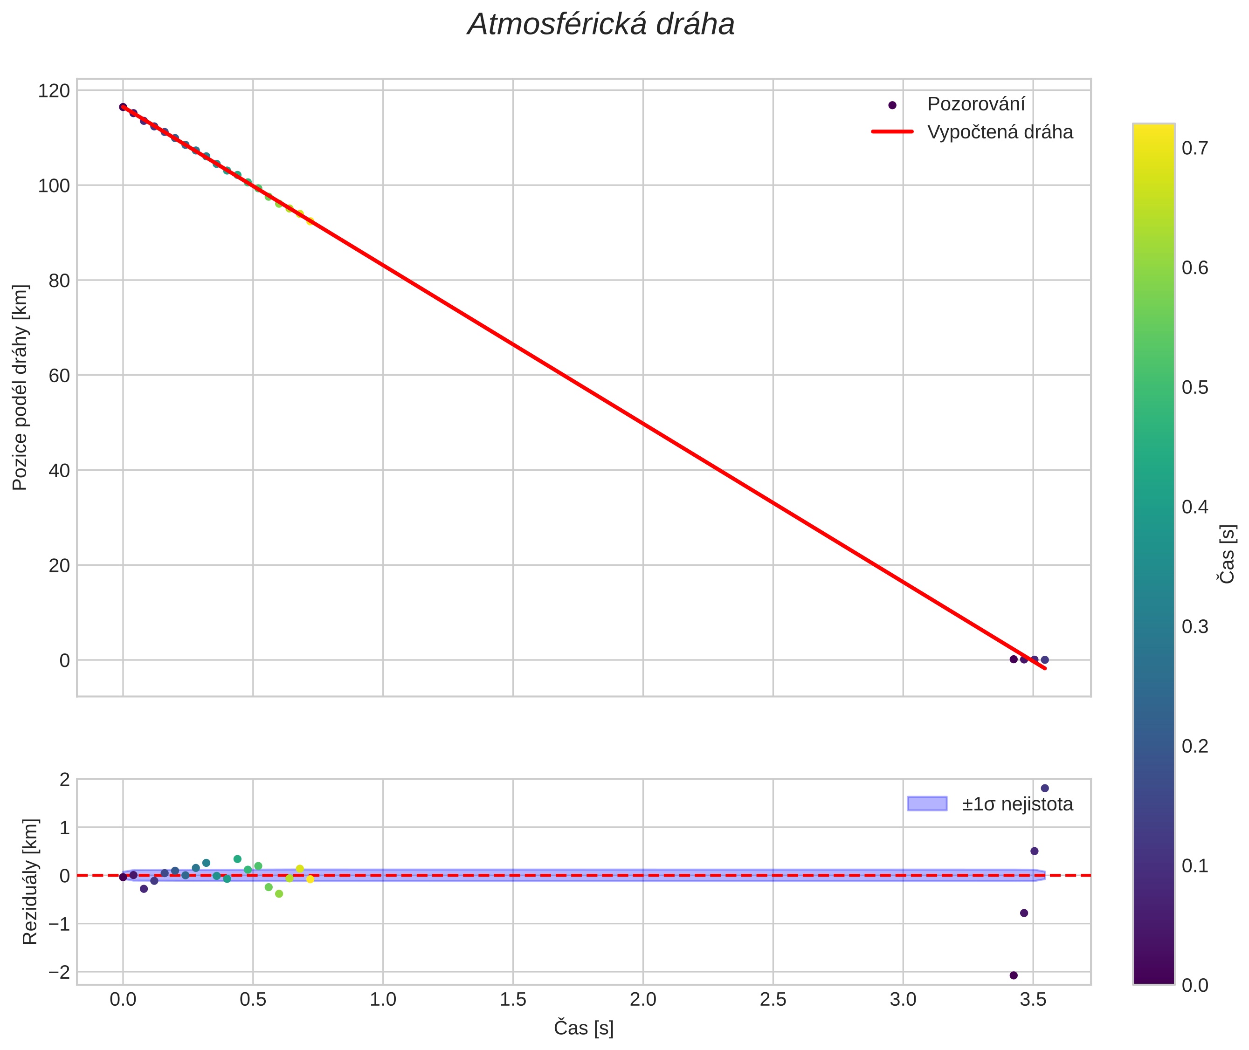This screenshot has width=1249, height=1050.
Task: Click the Vypočtená dráha legend label
Action: (x=1000, y=132)
